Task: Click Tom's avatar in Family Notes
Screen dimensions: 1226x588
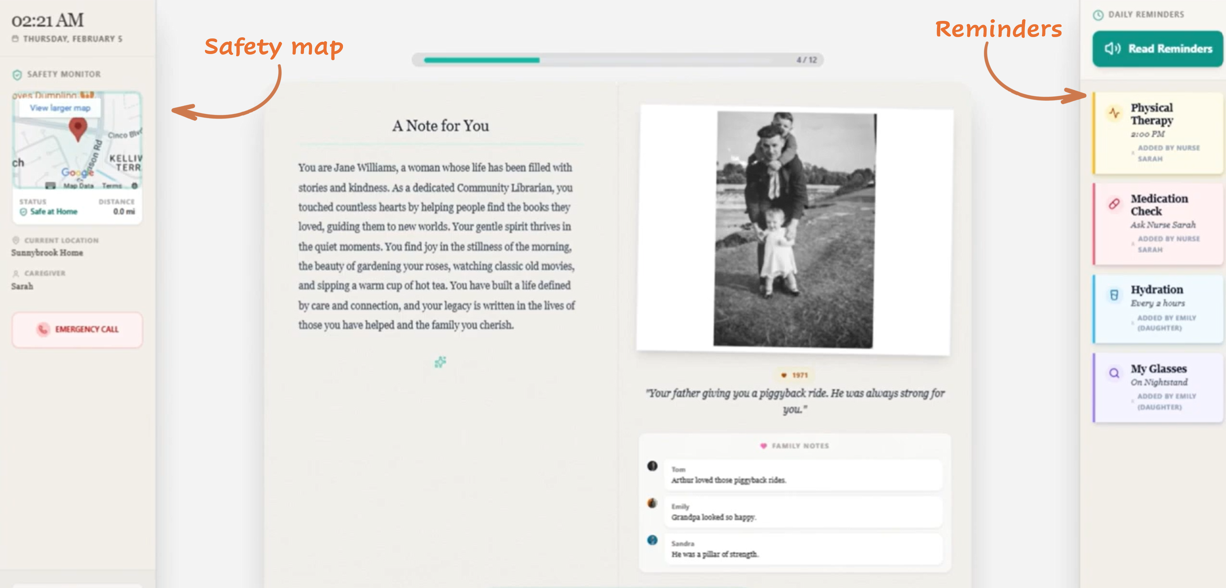Action: [653, 466]
